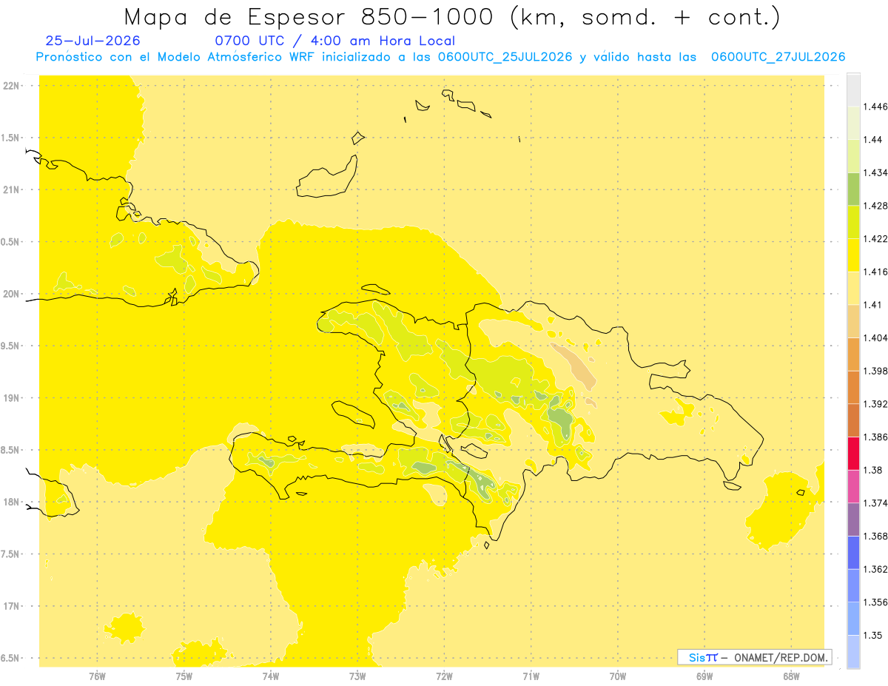Click the legend value 1.428

coord(875,206)
